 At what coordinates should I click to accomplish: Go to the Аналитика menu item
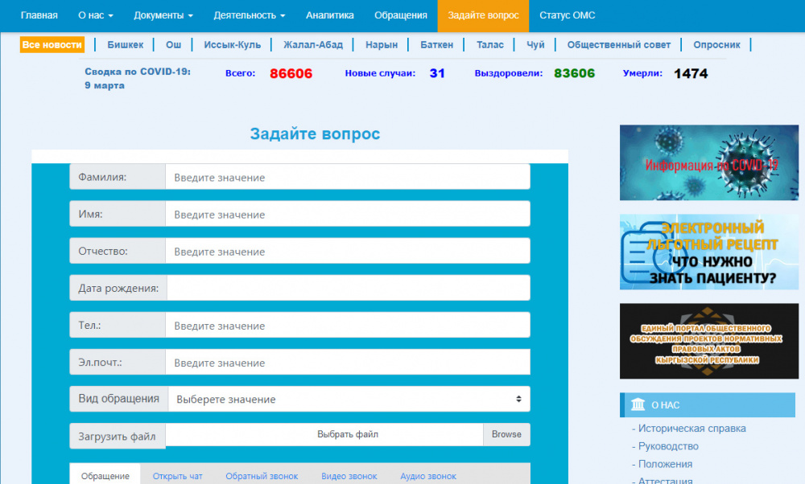[330, 15]
